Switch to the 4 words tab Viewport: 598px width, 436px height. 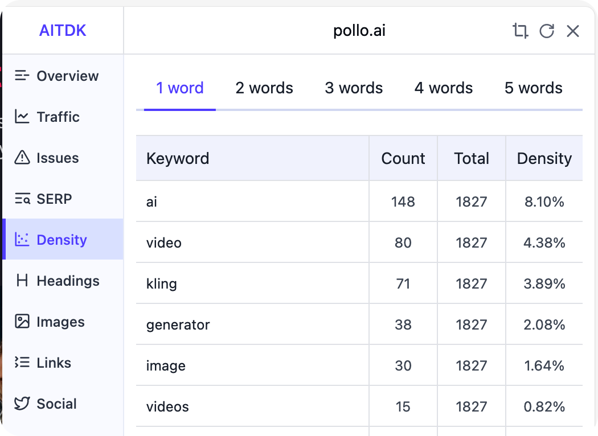pos(444,88)
